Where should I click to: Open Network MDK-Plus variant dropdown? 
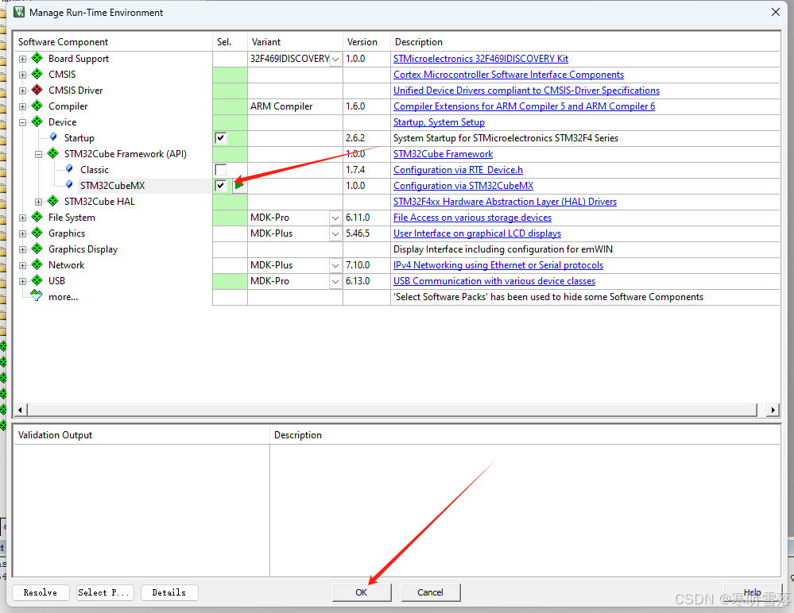(x=335, y=265)
